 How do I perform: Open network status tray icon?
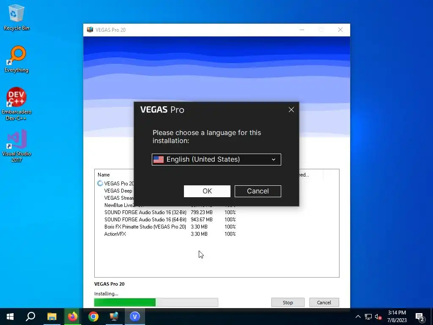click(368, 317)
